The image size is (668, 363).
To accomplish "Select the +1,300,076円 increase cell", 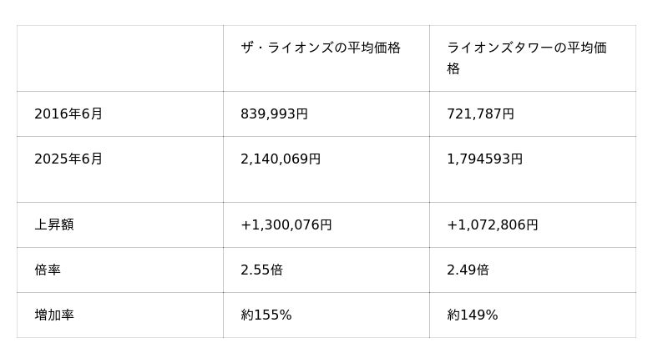I will [286, 225].
